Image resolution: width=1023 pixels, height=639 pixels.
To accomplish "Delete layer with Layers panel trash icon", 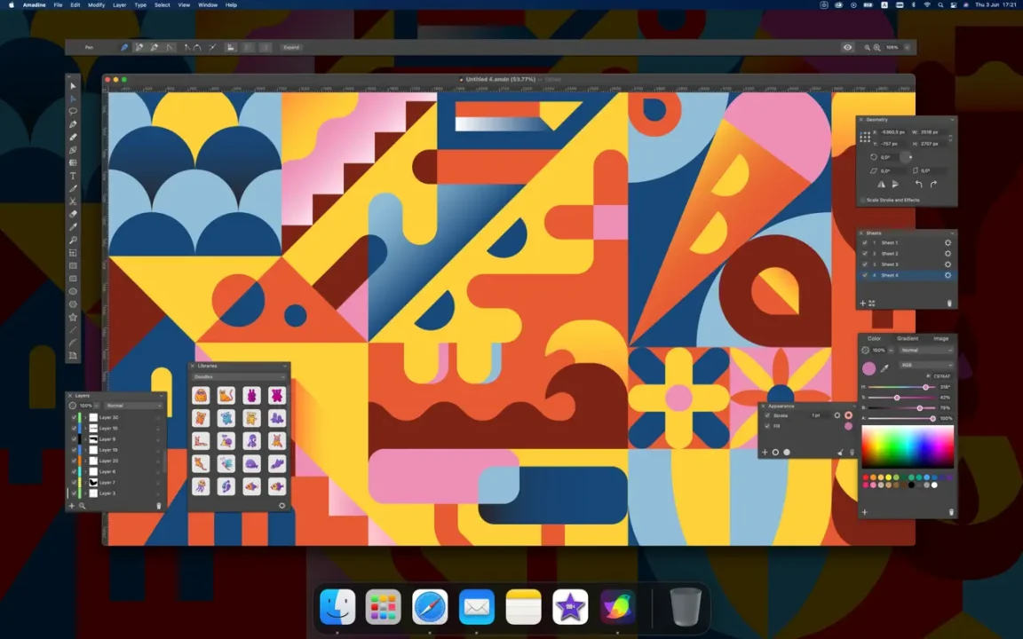I will click(159, 506).
